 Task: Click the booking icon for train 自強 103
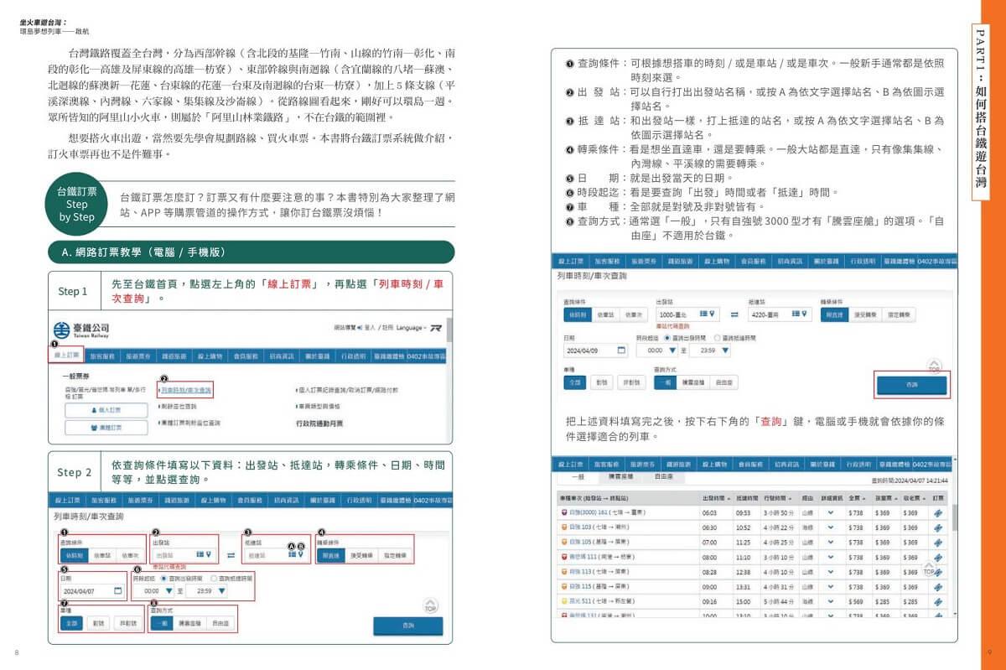[938, 527]
